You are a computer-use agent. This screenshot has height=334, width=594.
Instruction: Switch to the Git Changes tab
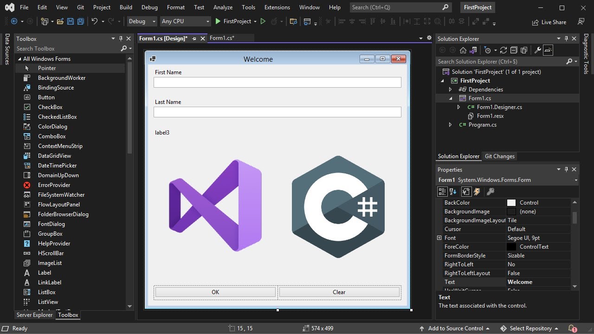499,156
